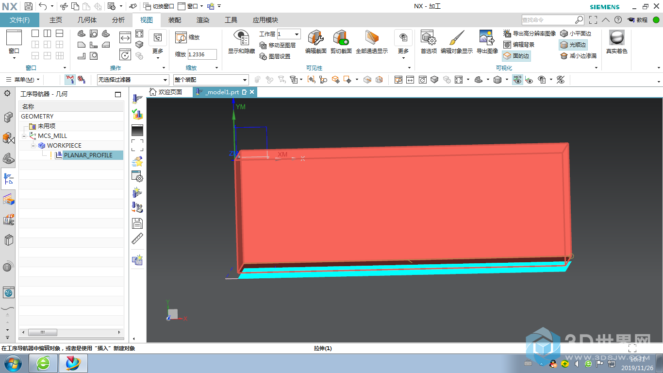Open the Show and Hide (显示和隐藏) tool
Viewport: 663px width, 373px height.
pyautogui.click(x=241, y=42)
